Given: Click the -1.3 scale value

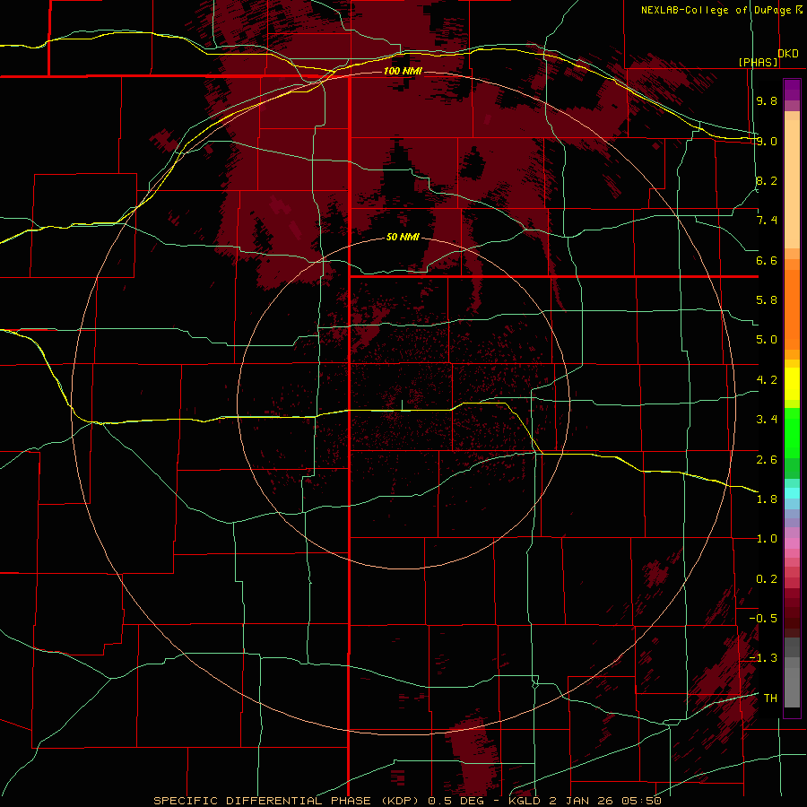Looking at the screenshot, I should point(763,658).
